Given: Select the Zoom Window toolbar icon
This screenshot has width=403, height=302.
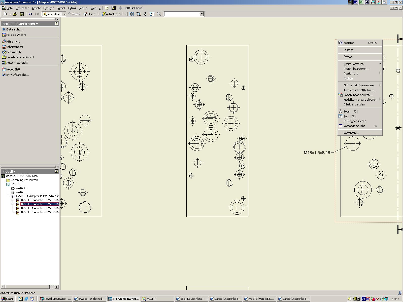Looking at the screenshot, I should (139, 14).
